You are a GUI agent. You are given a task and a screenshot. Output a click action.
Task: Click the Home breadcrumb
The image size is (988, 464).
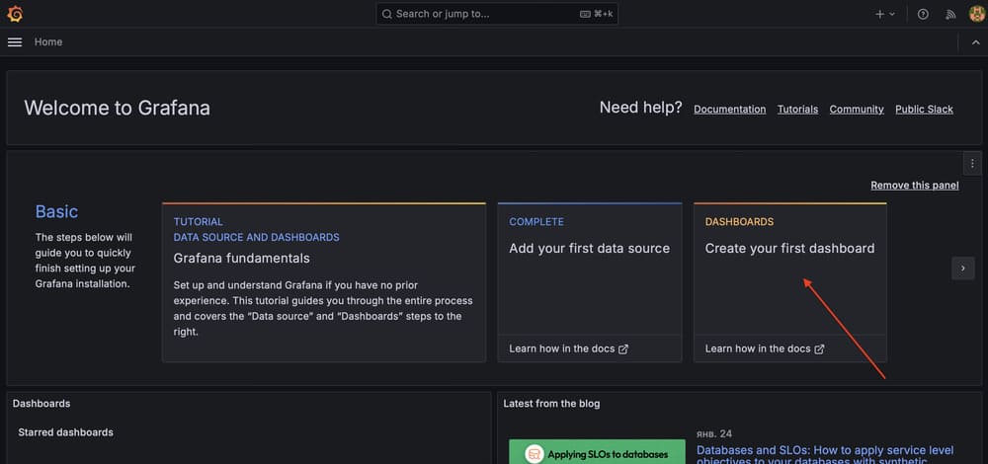click(x=48, y=42)
